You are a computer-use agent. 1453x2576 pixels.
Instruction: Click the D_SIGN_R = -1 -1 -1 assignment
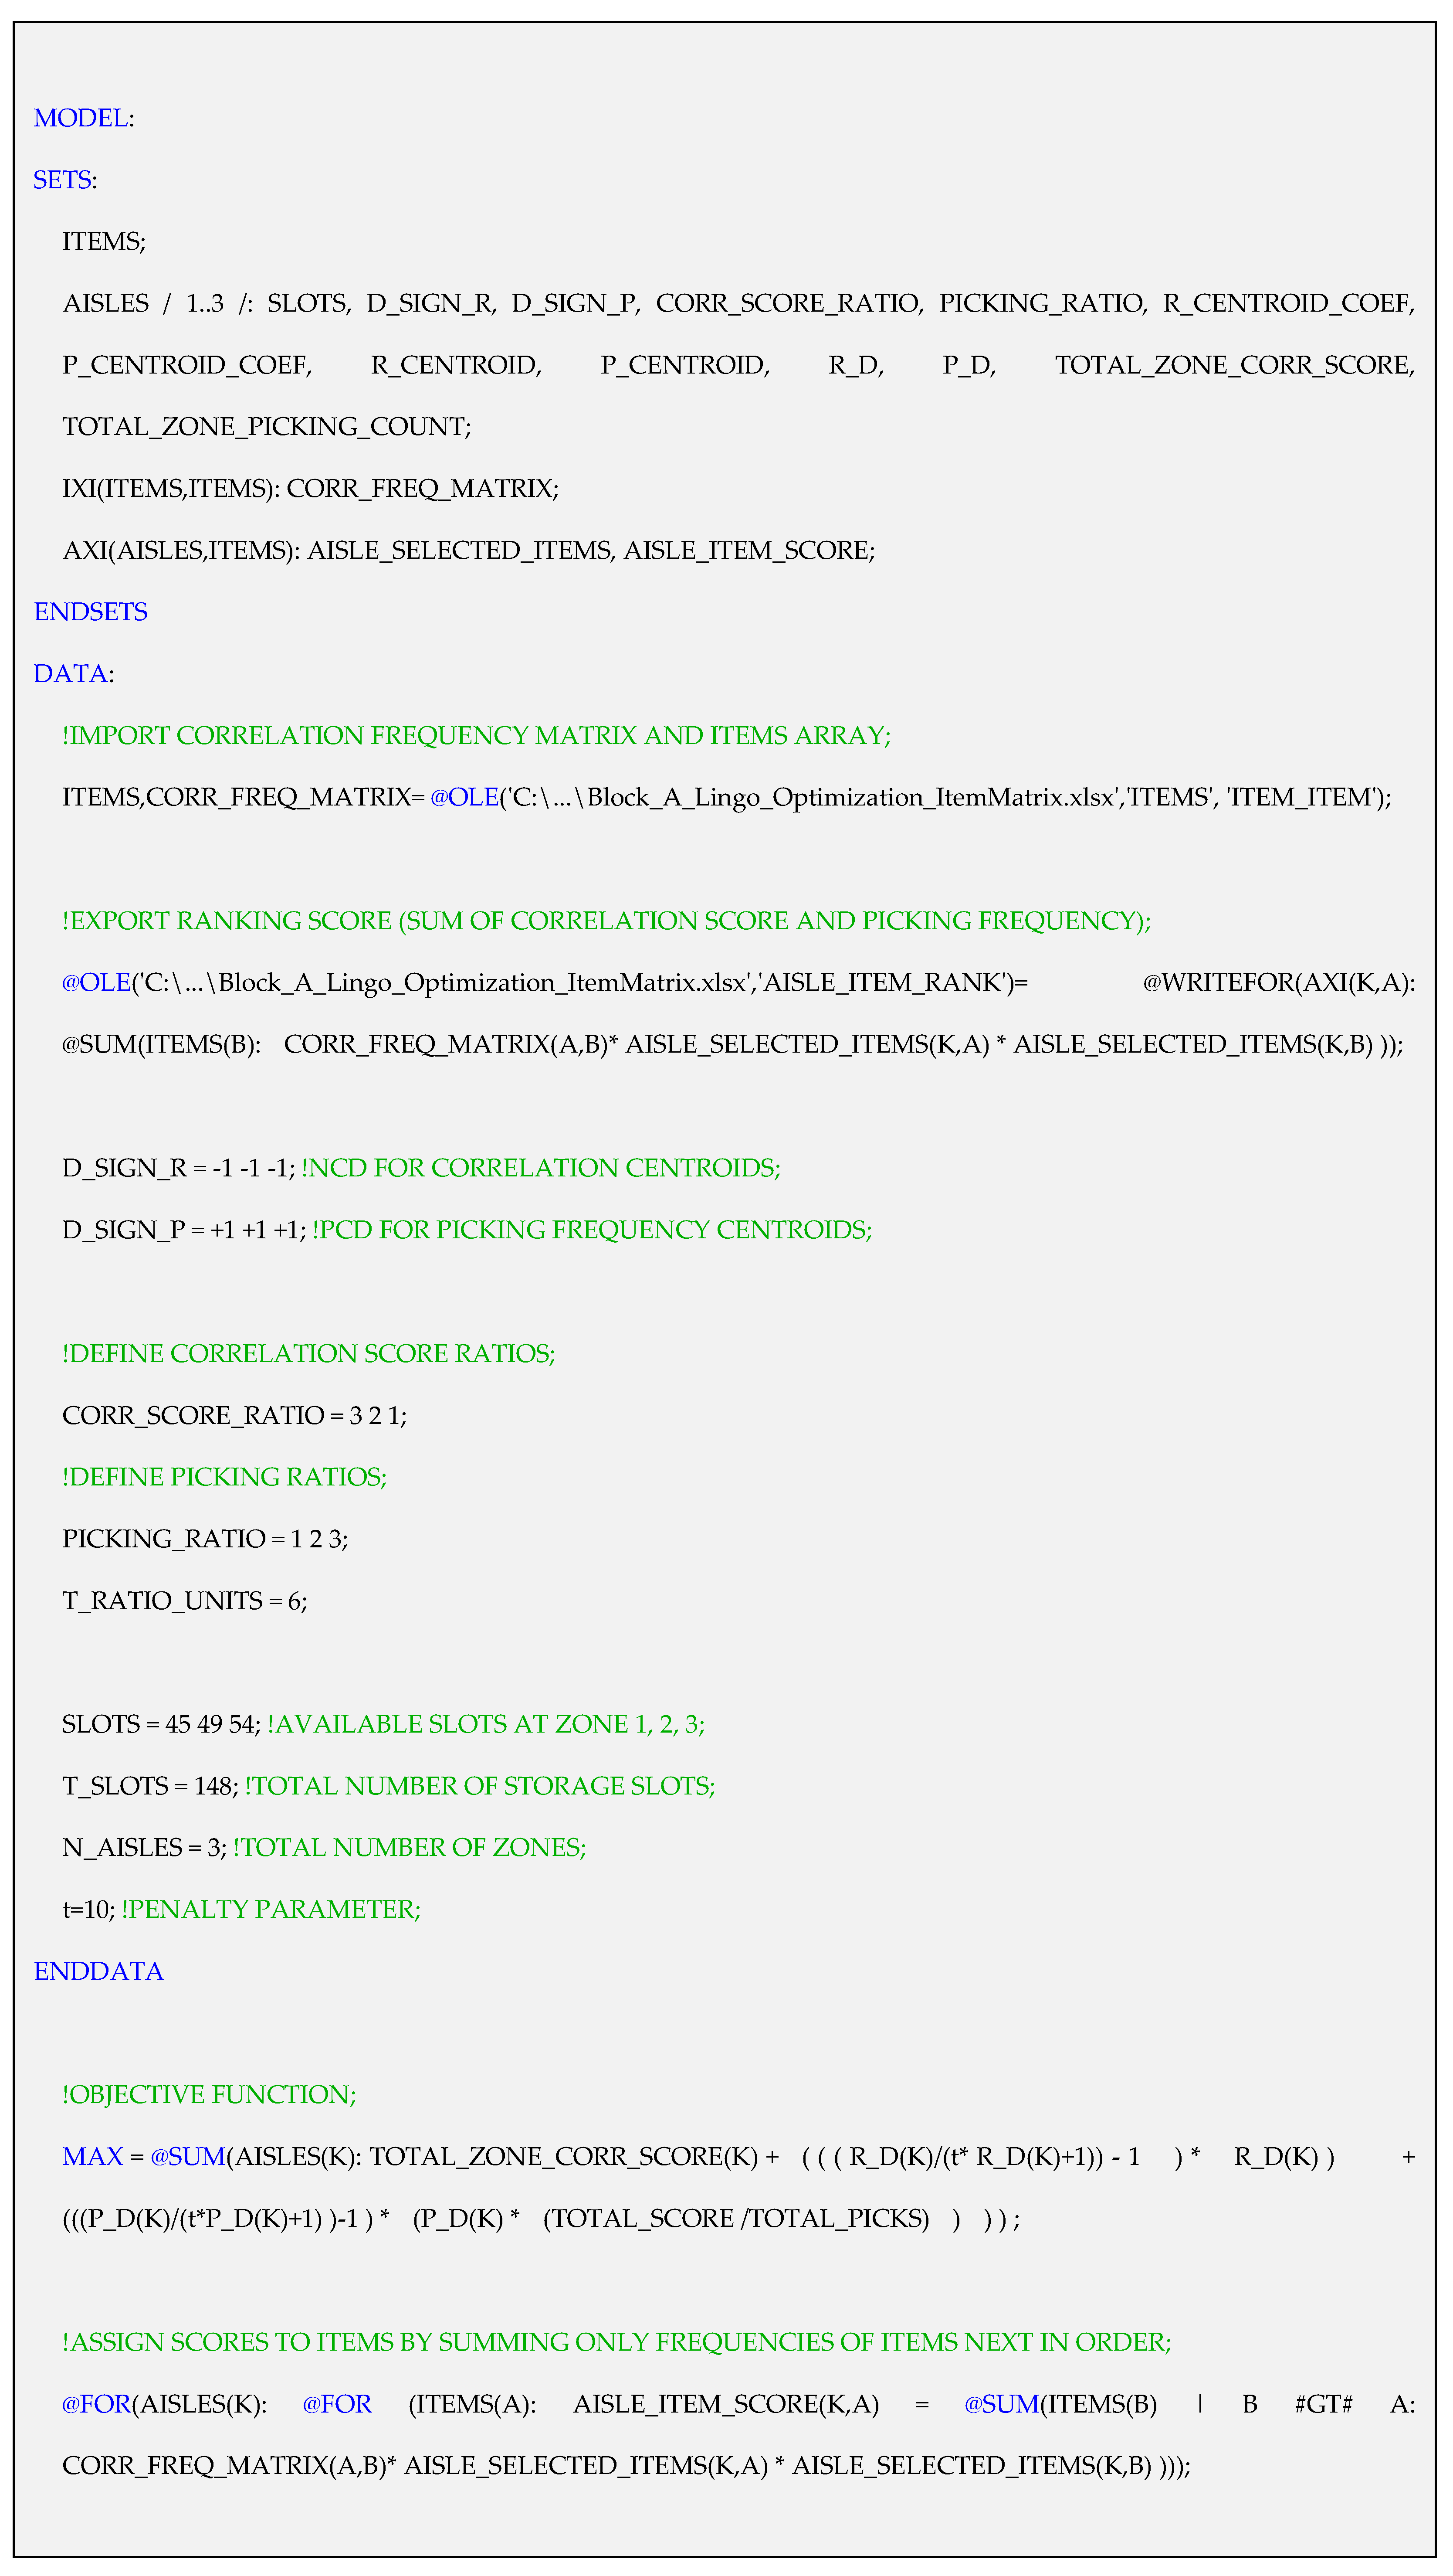(x=179, y=1168)
